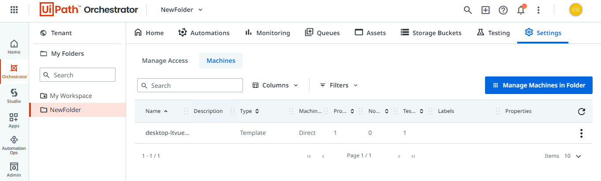Open row actions for desktop-ltvue machine
This screenshot has height=181, width=601.
582,133
